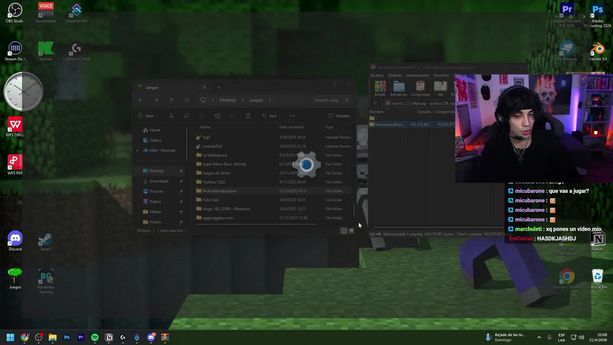This screenshot has width=613, height=345.
Task: Click the Extraer en icon in WinRAR
Action: pos(399,89)
